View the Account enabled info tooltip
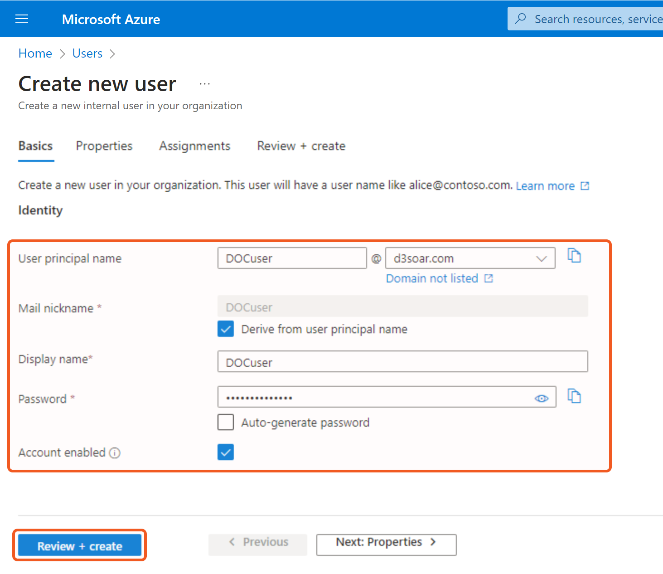Viewport: 663px width, 574px height. [x=116, y=452]
